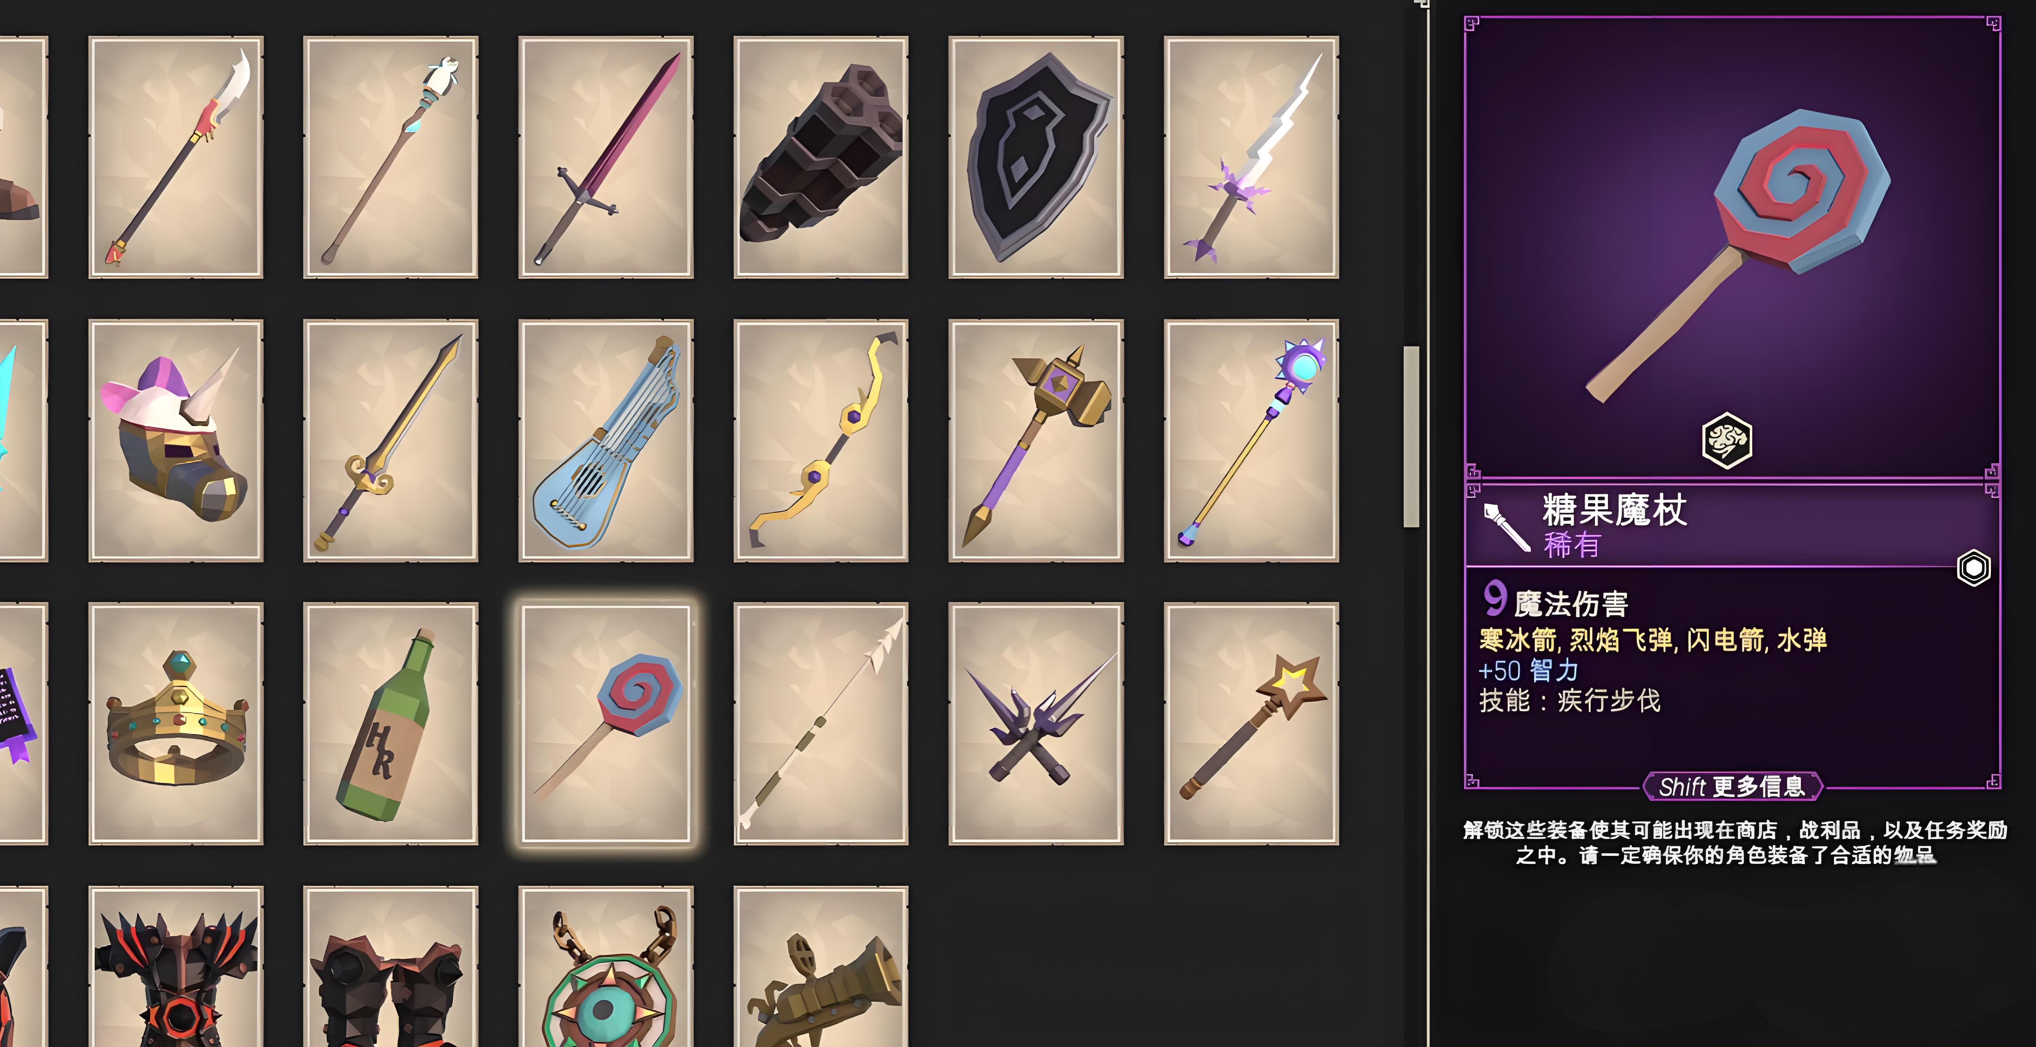The image size is (2036, 1047).
Task: Select the red-tasseled glaive card
Action: click(x=175, y=157)
